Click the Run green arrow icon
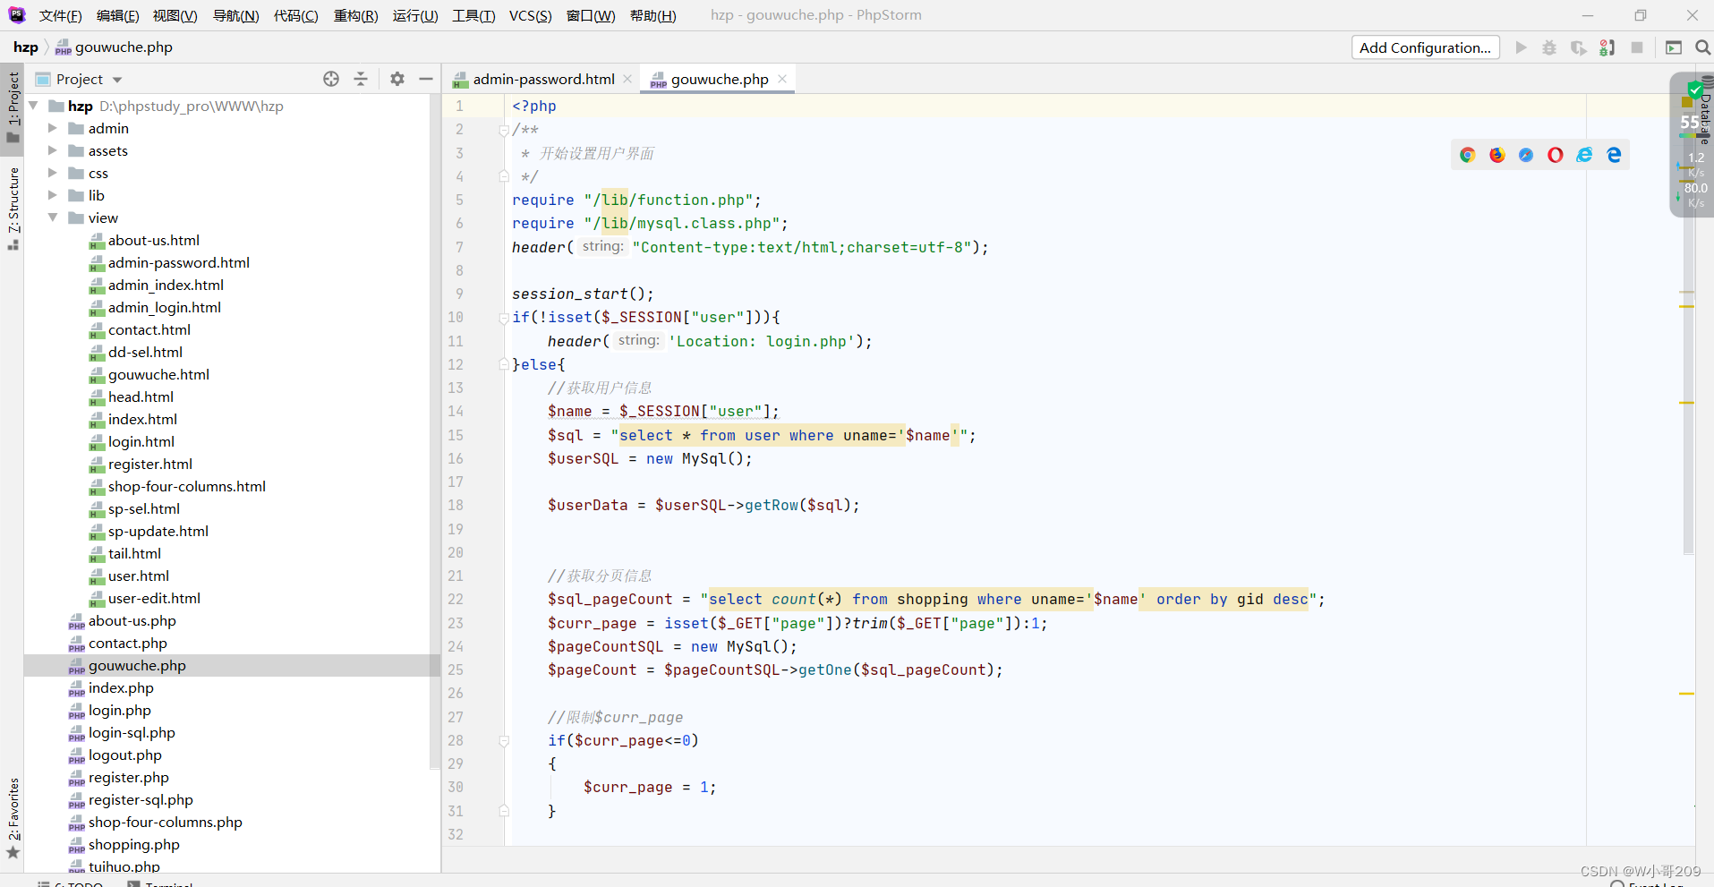Screen dimensions: 1714x887 pyautogui.click(x=1521, y=47)
